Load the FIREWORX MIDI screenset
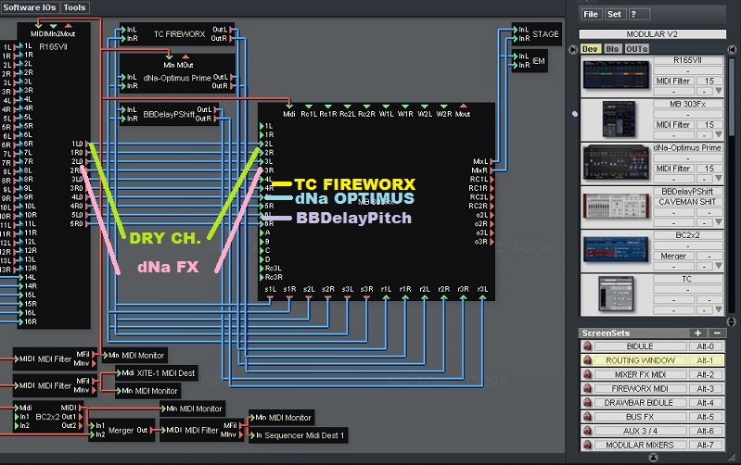This screenshot has width=741, height=465. point(640,388)
